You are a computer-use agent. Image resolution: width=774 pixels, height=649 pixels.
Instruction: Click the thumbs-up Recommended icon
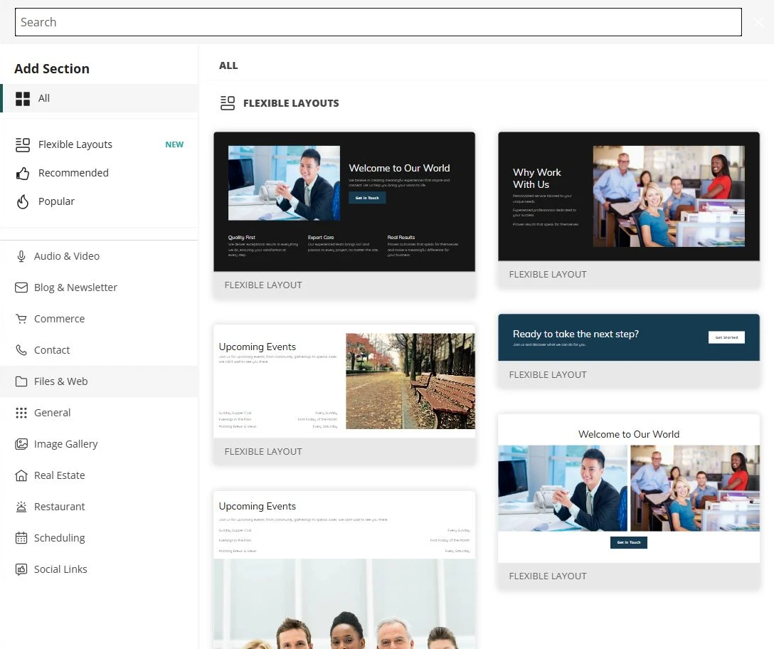click(23, 173)
